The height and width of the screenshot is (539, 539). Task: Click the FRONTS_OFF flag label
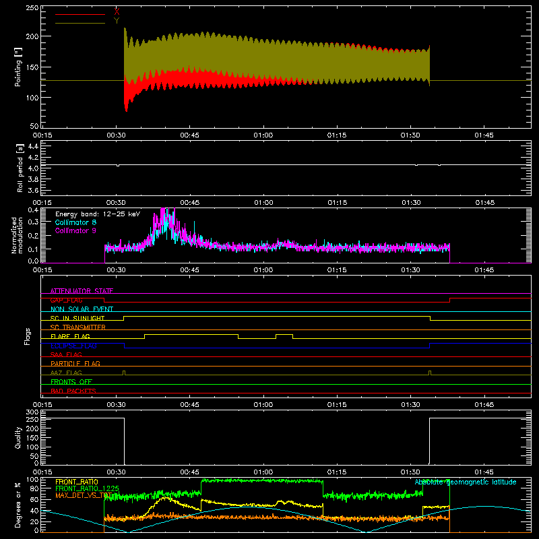pos(71,381)
